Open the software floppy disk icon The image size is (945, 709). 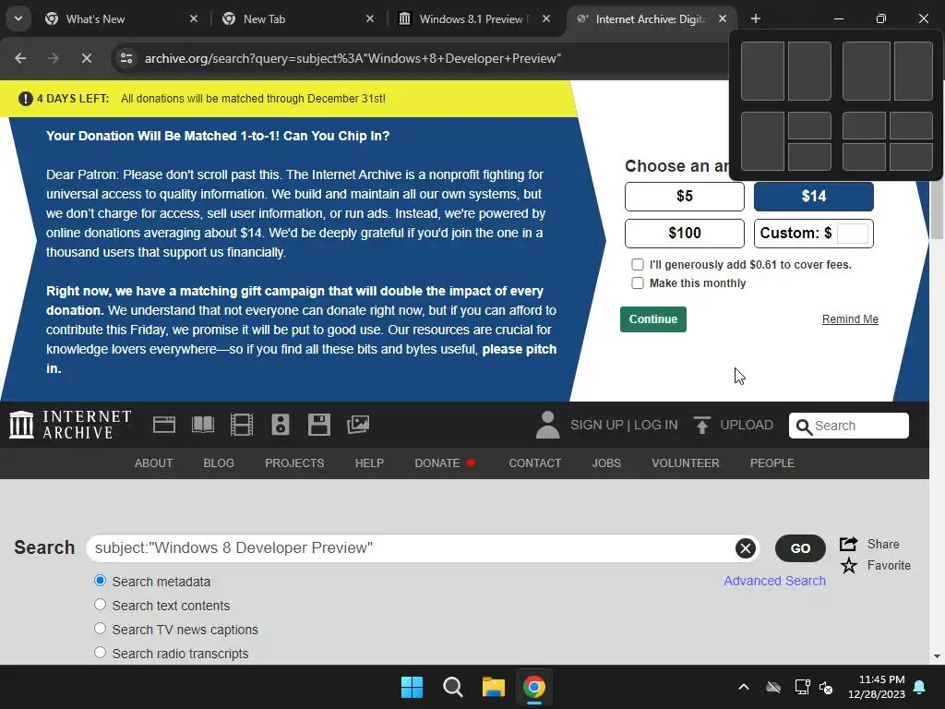tap(318, 425)
